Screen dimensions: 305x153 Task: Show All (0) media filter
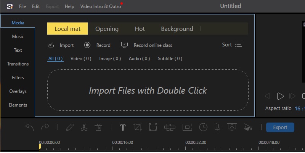click(x=55, y=59)
